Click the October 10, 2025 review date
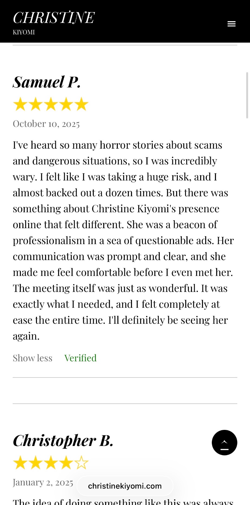 point(46,124)
